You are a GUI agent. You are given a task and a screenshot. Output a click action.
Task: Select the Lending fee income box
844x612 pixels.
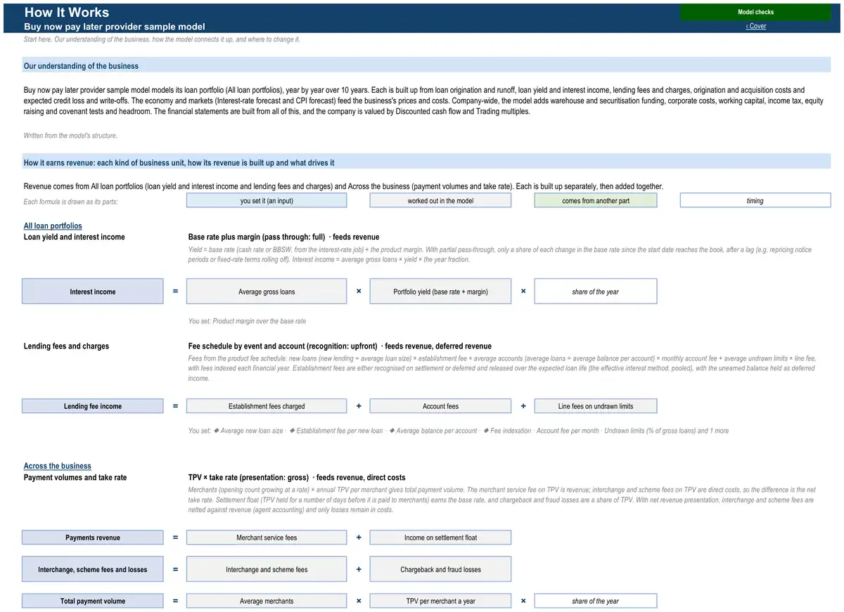tap(93, 406)
